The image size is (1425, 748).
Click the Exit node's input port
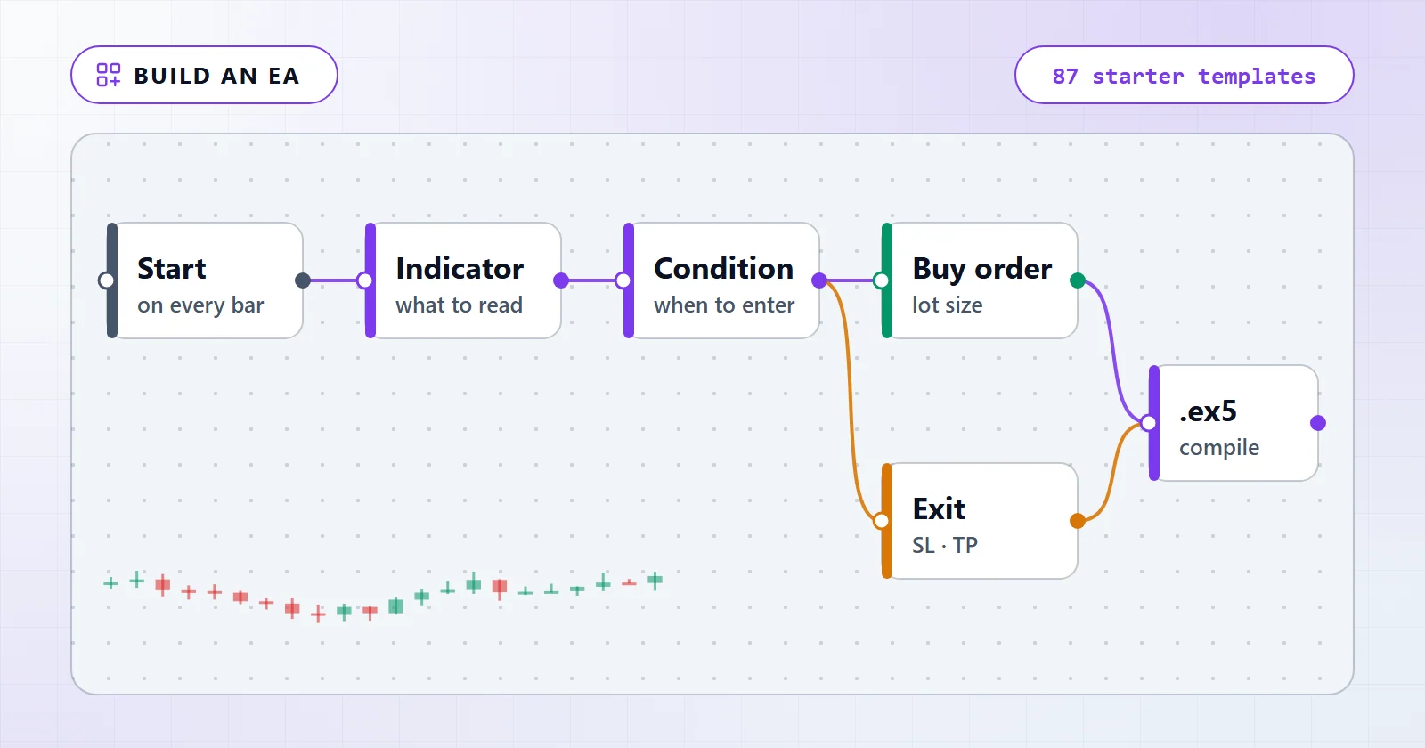coord(882,521)
